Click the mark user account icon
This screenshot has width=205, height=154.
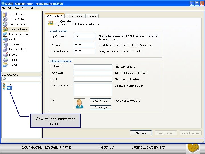point(4,84)
